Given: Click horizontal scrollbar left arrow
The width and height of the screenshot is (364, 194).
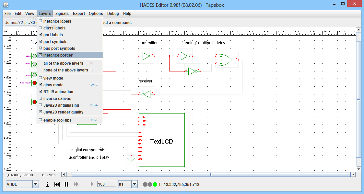Looking at the screenshot, I should tap(64, 175).
